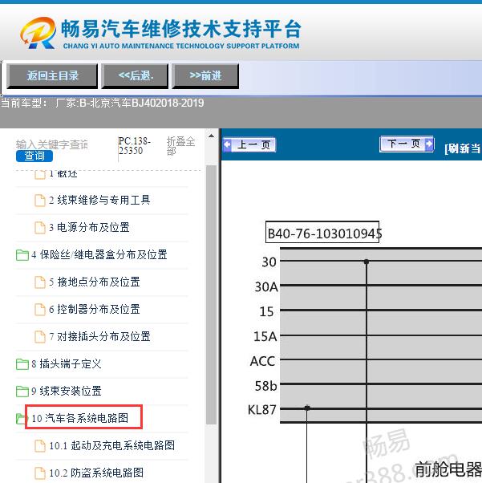Click the KL87 power rail label
This screenshot has height=483, width=482.
click(261, 410)
